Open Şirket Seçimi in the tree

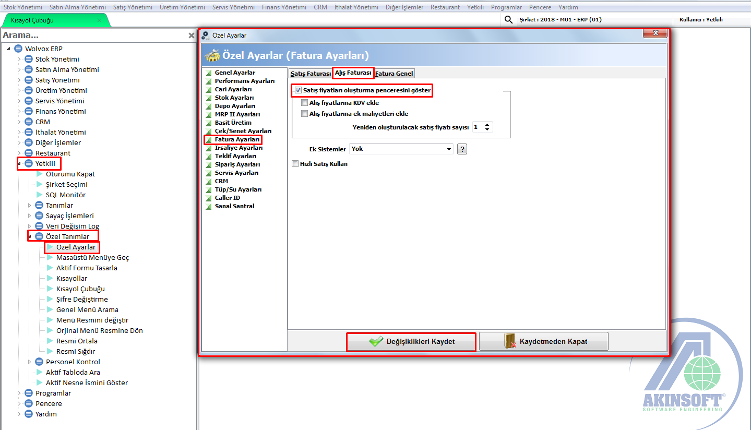(66, 184)
